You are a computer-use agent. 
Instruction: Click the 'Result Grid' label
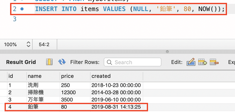coord(21,62)
